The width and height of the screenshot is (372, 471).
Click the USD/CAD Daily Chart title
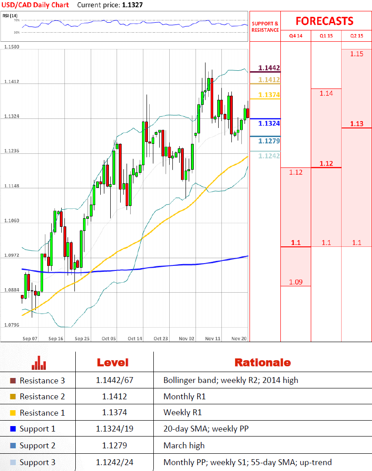pos(35,5)
